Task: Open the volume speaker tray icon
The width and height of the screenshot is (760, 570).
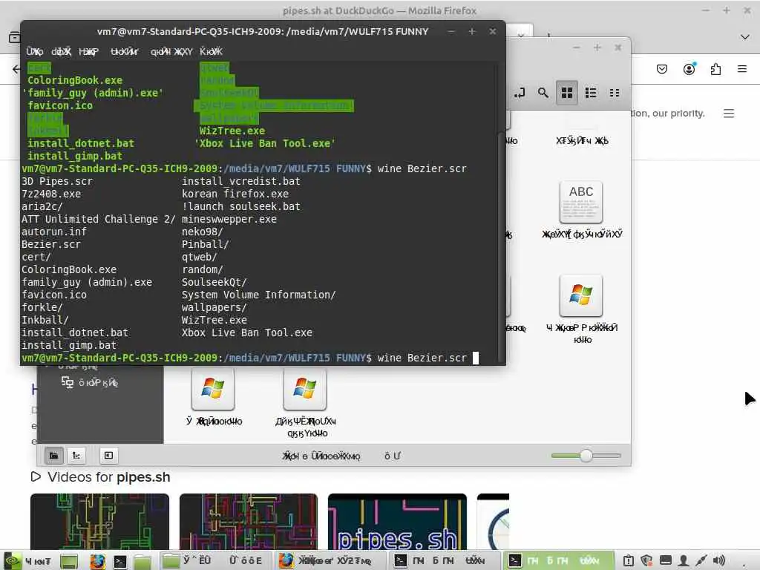Action: (x=719, y=561)
